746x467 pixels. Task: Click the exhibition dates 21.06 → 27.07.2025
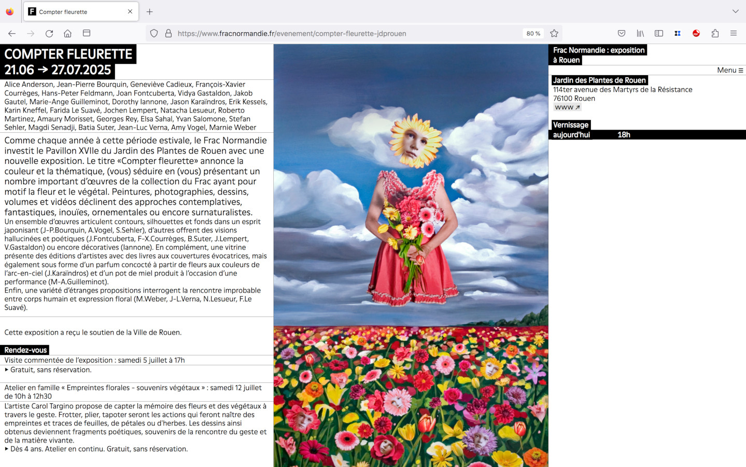(58, 70)
